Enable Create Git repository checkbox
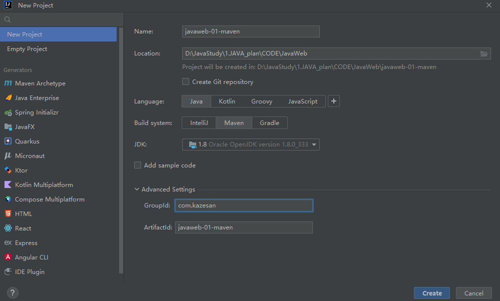Screen dimensions: 500x301 (186, 81)
